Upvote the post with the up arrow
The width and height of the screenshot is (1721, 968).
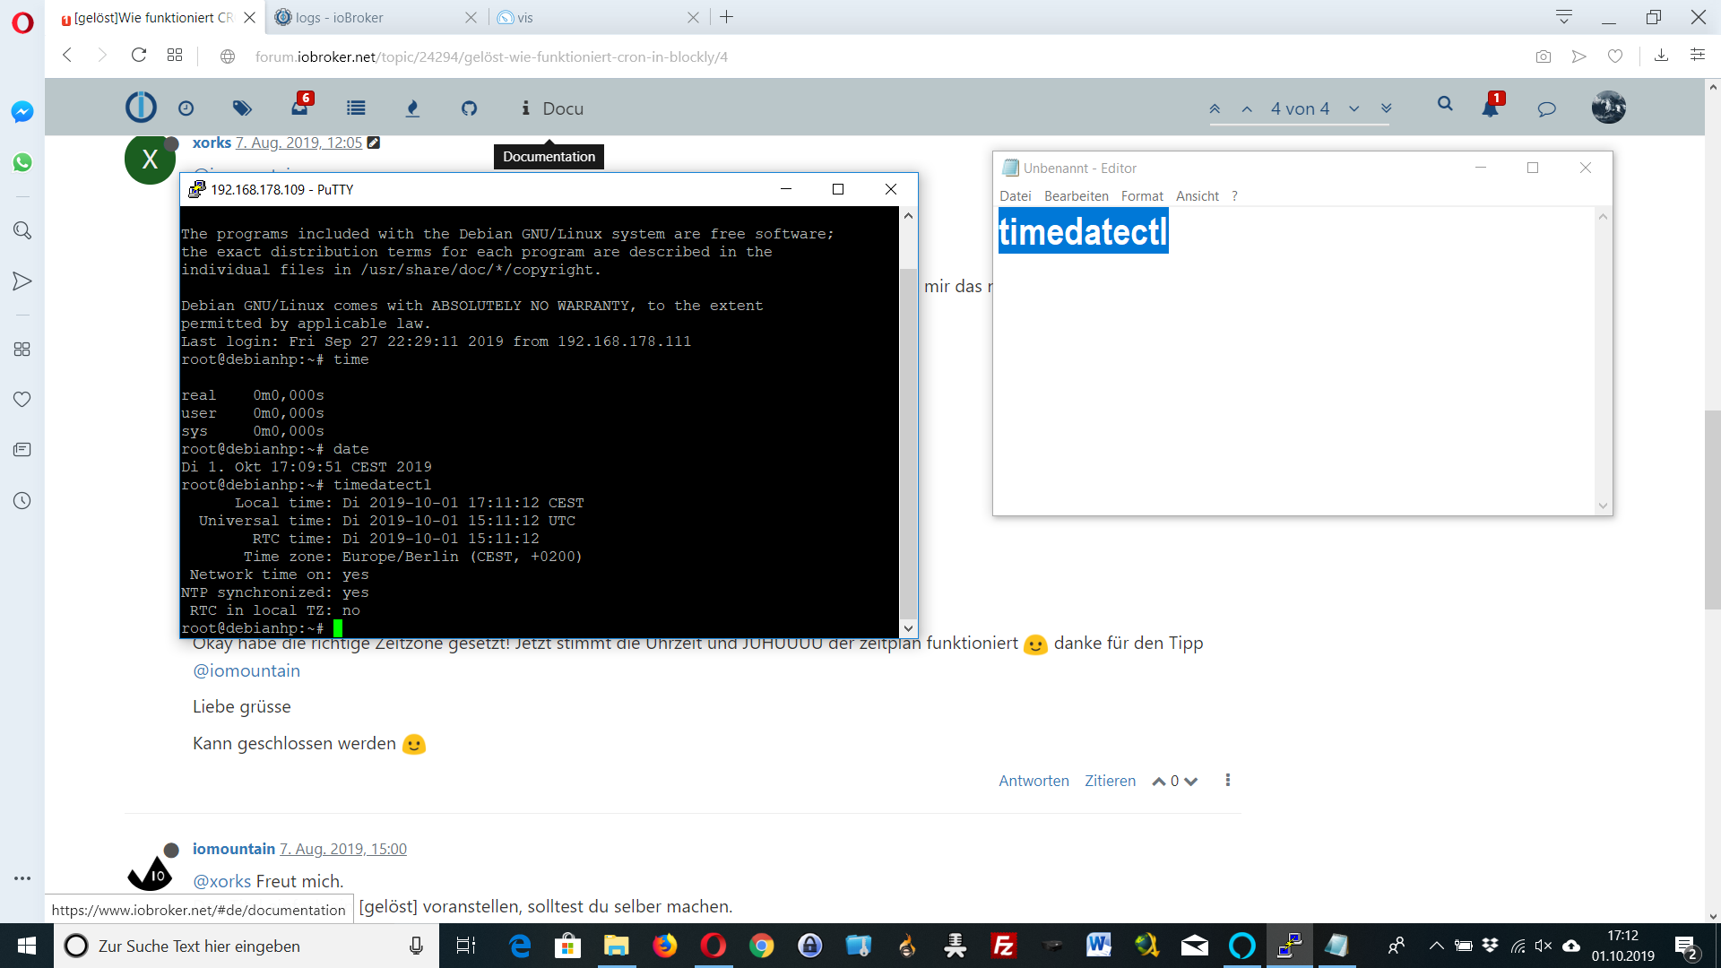point(1158,781)
